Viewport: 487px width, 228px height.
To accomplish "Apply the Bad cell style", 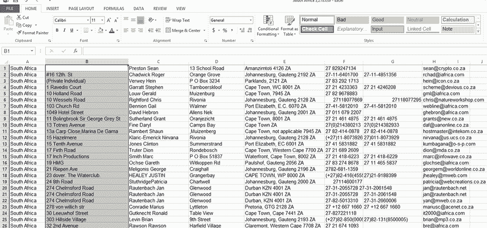I will (352, 19).
